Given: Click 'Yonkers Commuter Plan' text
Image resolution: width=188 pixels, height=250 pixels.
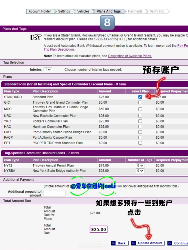Looking at the screenshot, I should [x=50, y=121].
